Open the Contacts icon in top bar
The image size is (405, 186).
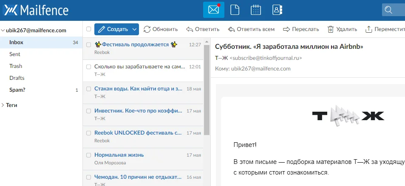coord(277,10)
